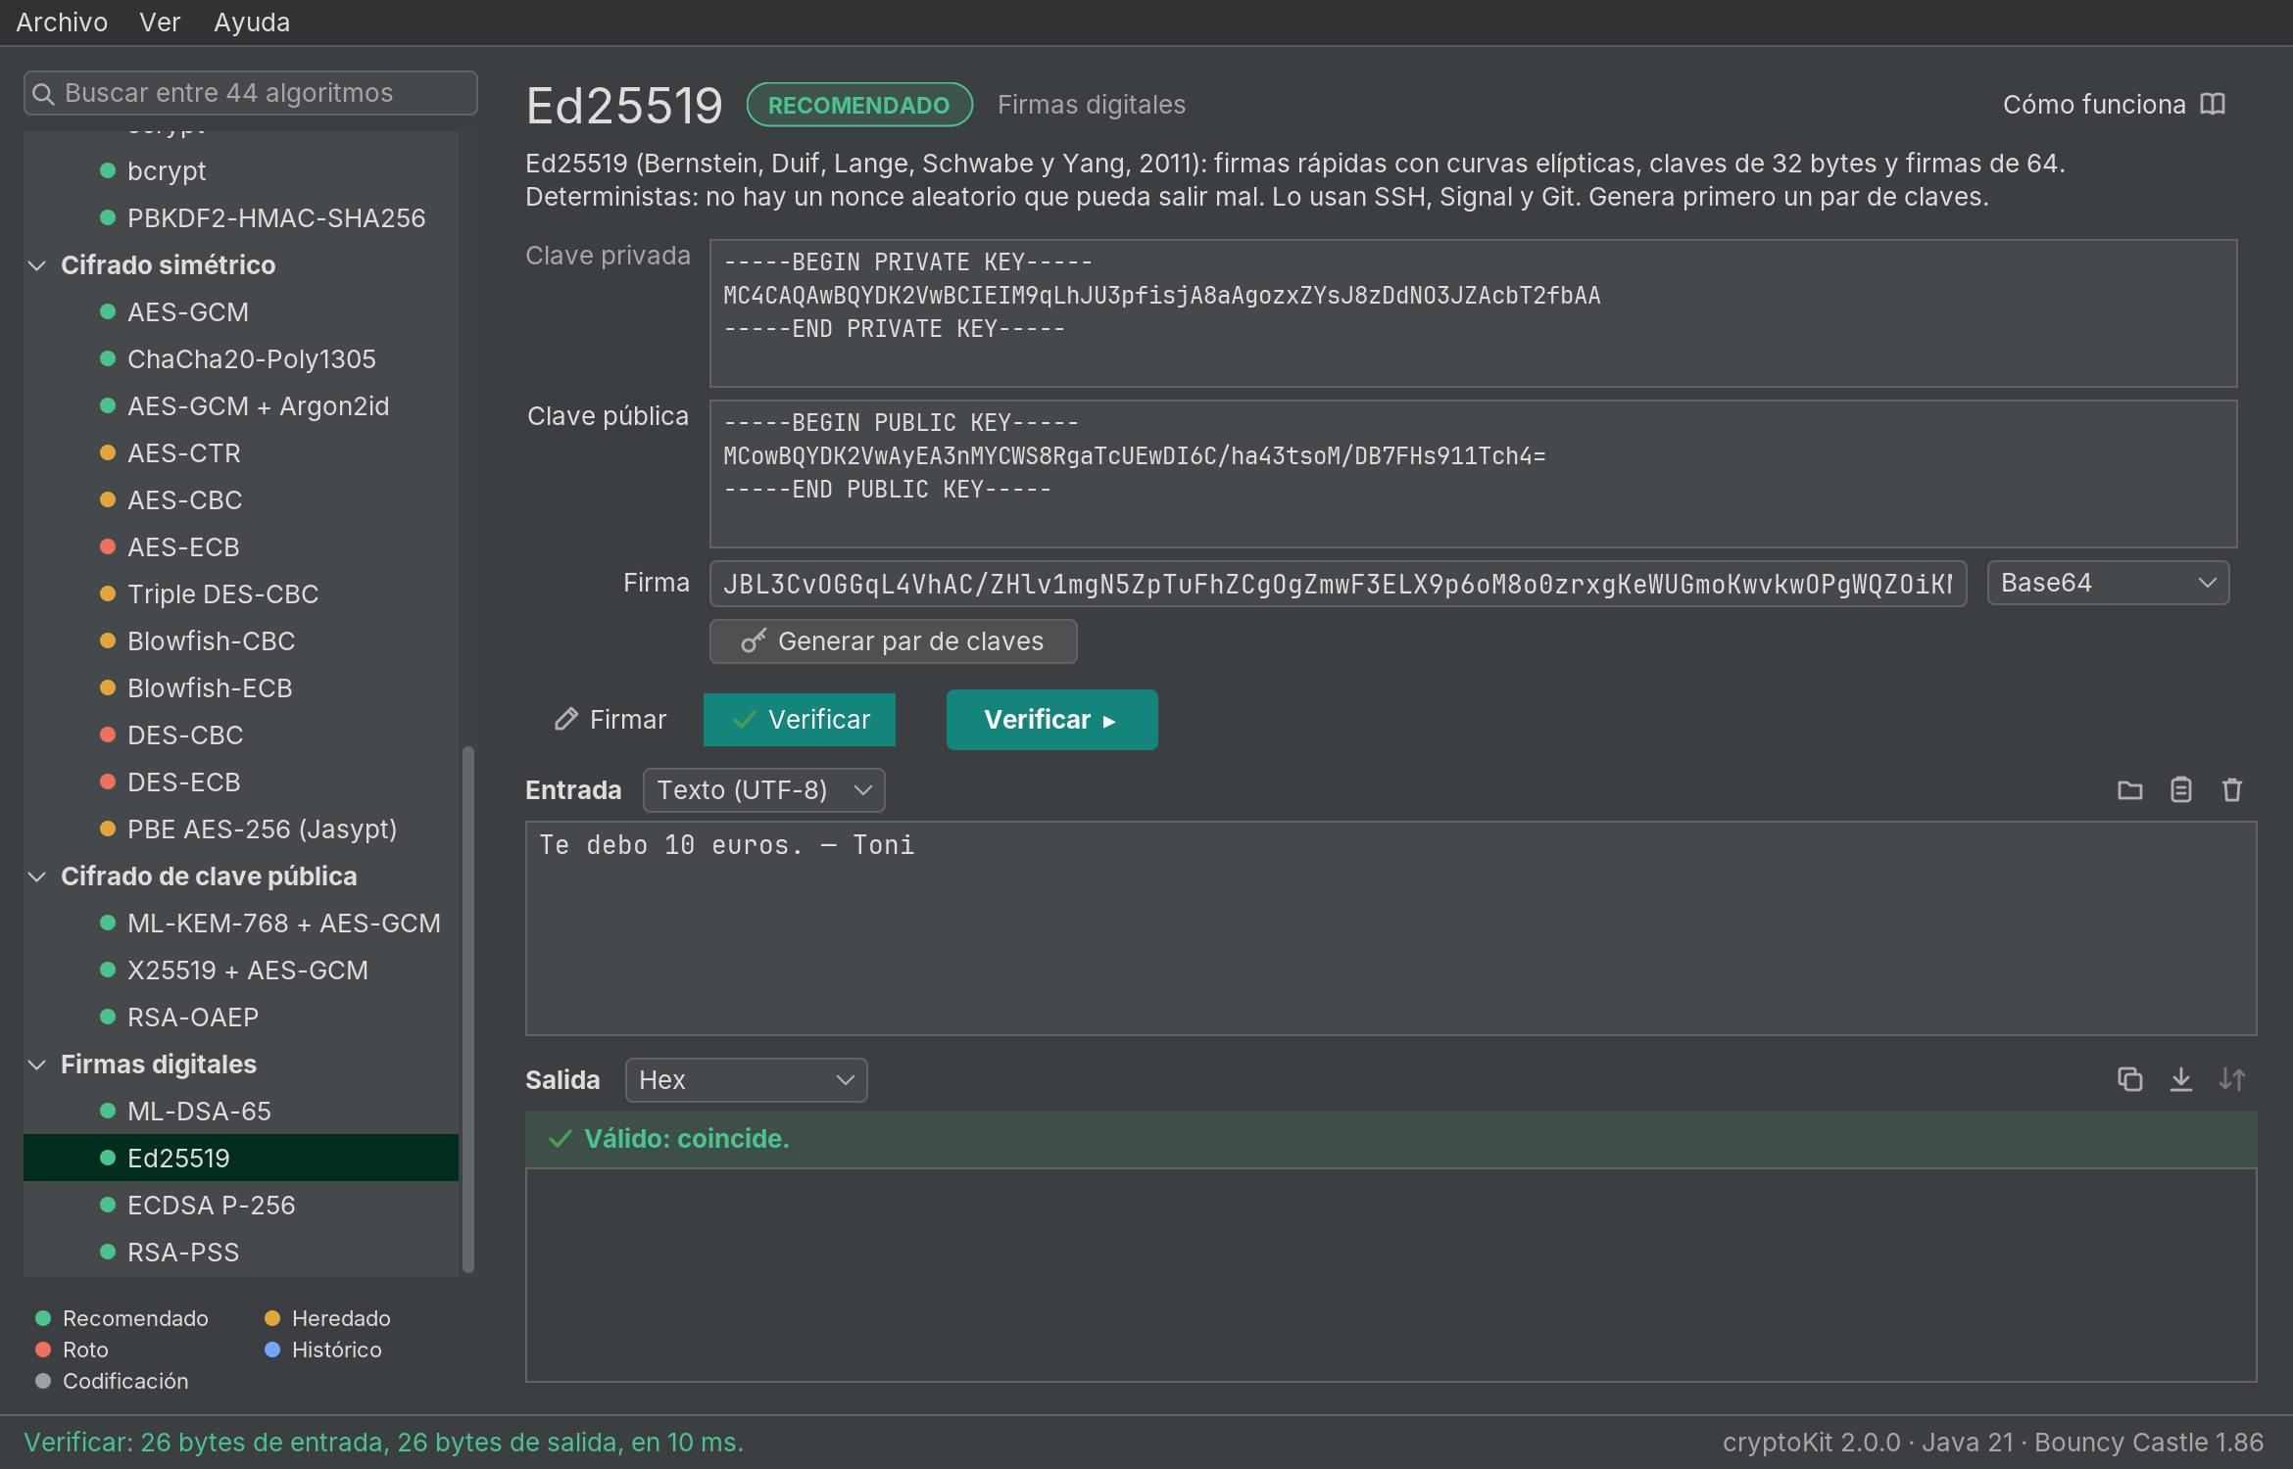Open the Ayuda menu
The width and height of the screenshot is (2293, 1469).
(252, 22)
